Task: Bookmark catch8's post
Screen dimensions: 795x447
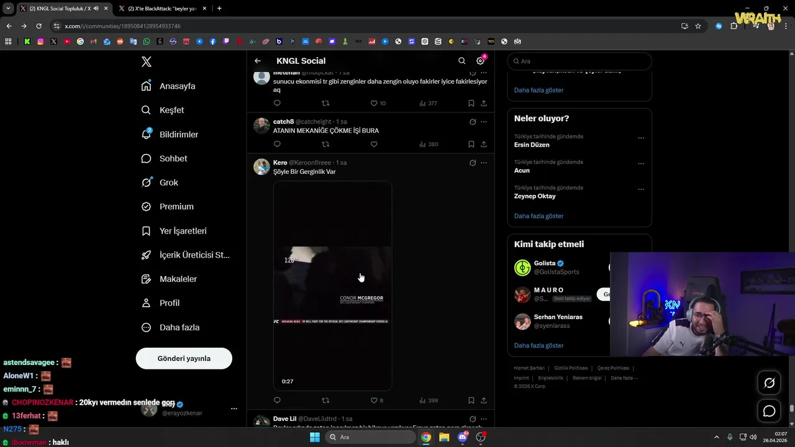Action: pos(471,144)
